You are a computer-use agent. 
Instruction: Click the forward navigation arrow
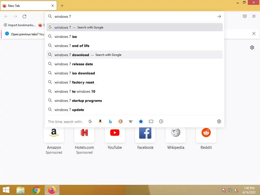point(15,17)
